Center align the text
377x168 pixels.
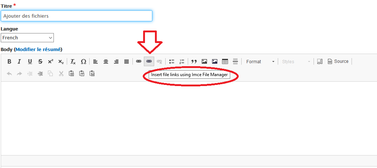click(x=106, y=62)
